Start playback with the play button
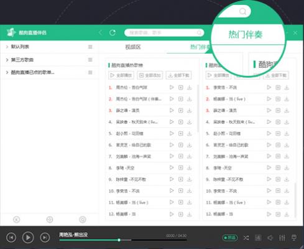 click(28, 237)
